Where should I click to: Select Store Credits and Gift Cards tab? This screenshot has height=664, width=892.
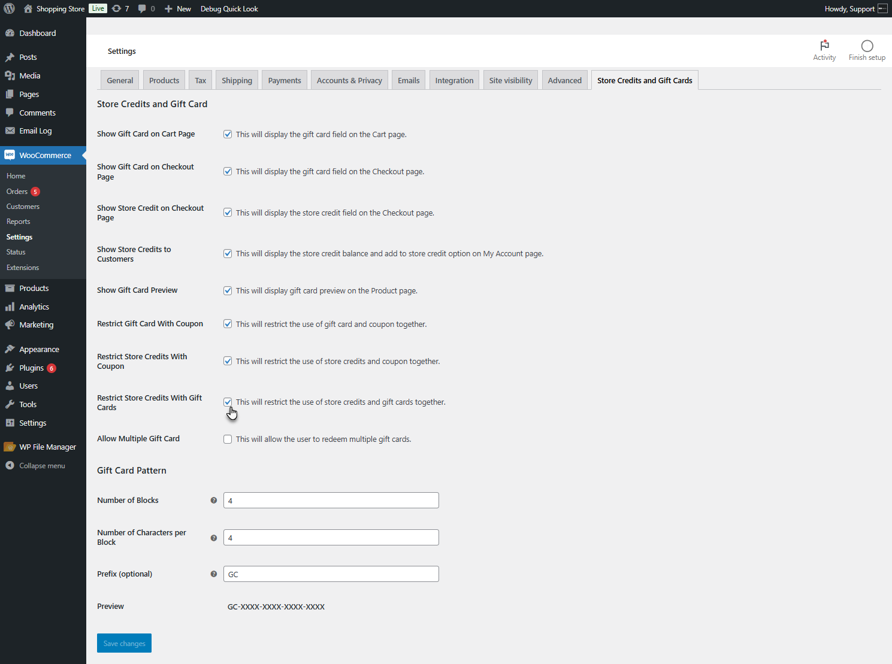[645, 80]
